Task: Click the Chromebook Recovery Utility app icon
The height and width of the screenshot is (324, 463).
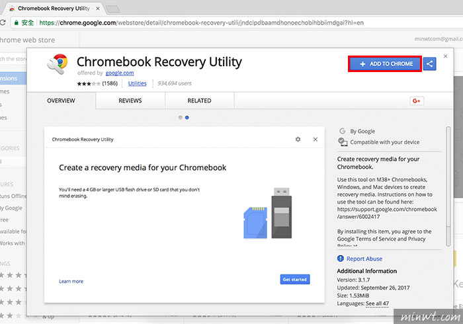Action: click(x=58, y=64)
